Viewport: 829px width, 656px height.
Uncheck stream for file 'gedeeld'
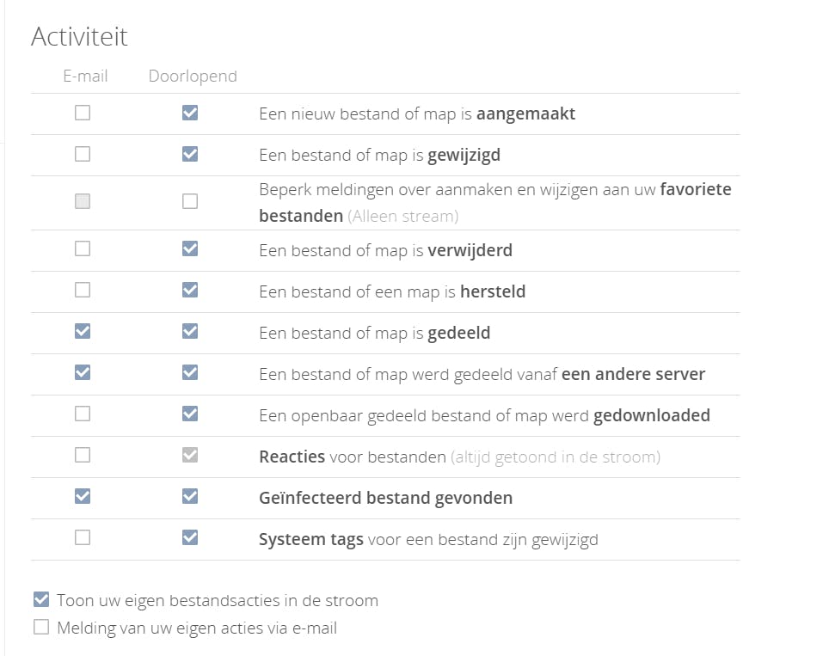point(190,331)
